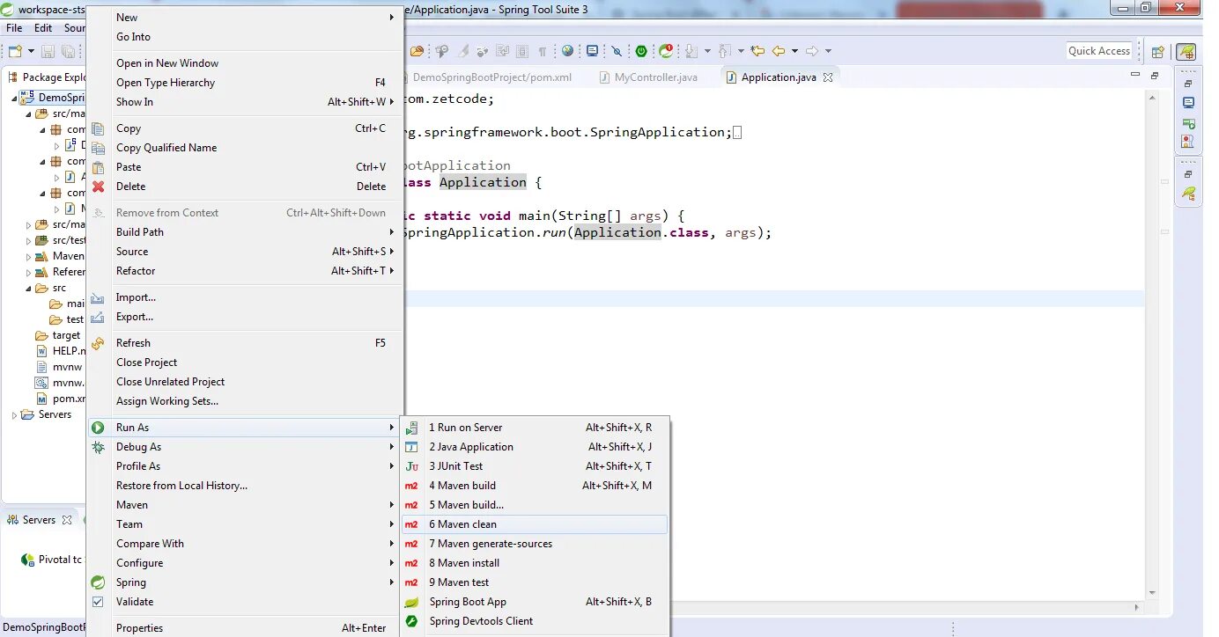Viewport: 1219px width, 637px height.
Task: Click the Import icon in context menu
Action: [98, 297]
